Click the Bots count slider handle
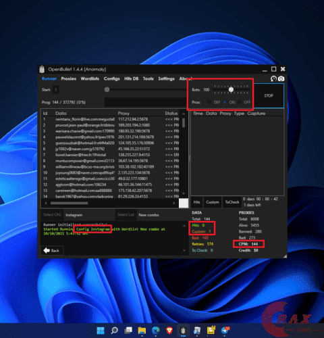The width and height of the screenshot is (324, 338). point(231,90)
